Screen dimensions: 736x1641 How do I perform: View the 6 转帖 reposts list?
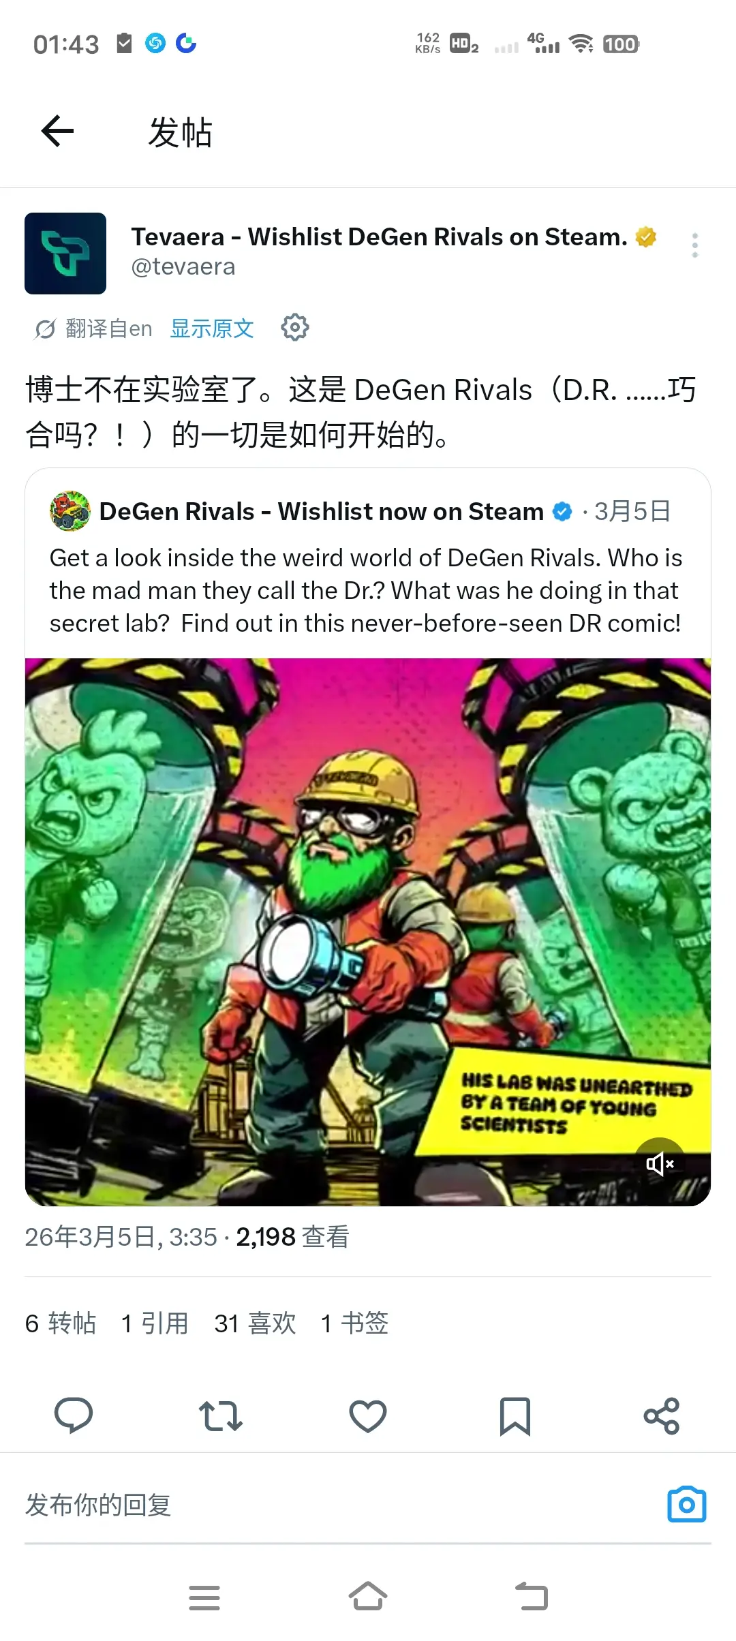pos(61,1323)
